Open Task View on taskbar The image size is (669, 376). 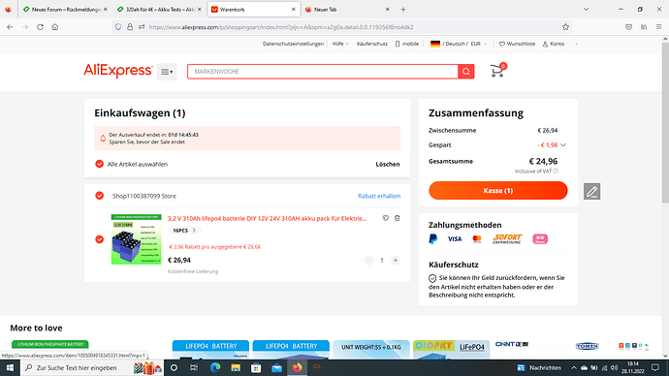tap(194, 367)
